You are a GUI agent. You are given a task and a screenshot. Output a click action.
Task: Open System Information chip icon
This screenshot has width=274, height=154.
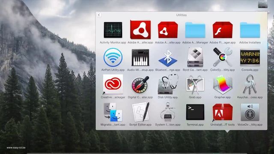click(x=168, y=112)
